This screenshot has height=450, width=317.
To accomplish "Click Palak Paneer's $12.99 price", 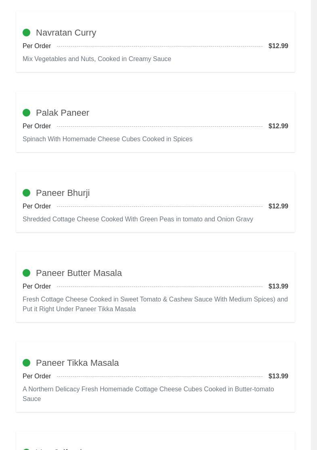I will pyautogui.click(x=278, y=126).
